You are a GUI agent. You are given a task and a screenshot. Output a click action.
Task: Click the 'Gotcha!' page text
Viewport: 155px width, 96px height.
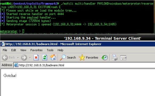click(x=10, y=76)
